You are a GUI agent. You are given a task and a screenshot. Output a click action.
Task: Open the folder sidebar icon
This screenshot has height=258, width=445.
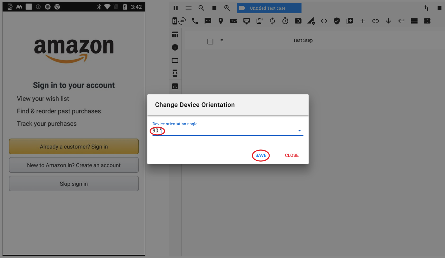coord(175,60)
